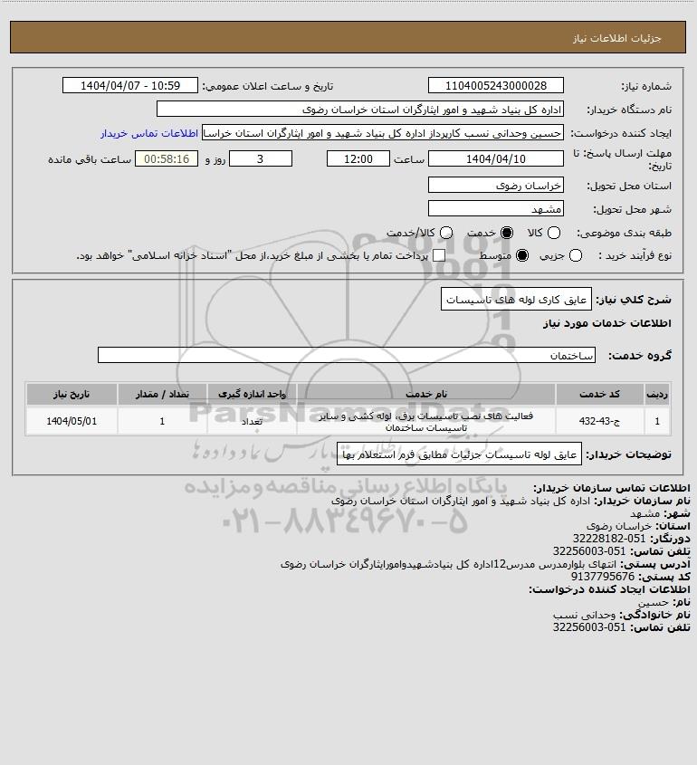
Task: Click the buyer notes description field
Action: 459,454
